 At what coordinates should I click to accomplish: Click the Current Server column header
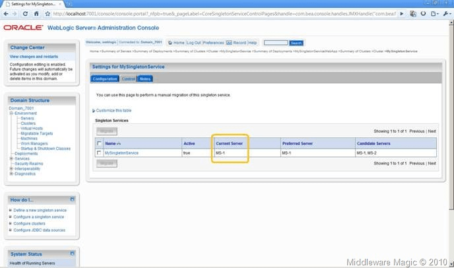point(230,143)
